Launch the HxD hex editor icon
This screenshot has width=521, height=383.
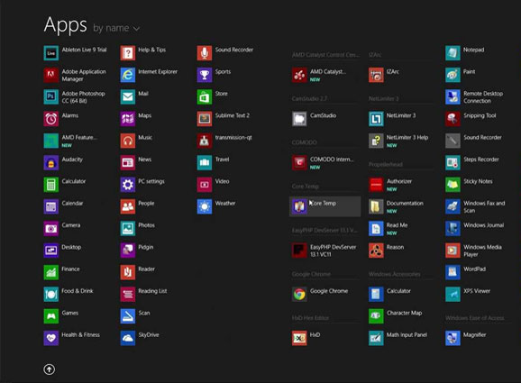pyautogui.click(x=299, y=338)
